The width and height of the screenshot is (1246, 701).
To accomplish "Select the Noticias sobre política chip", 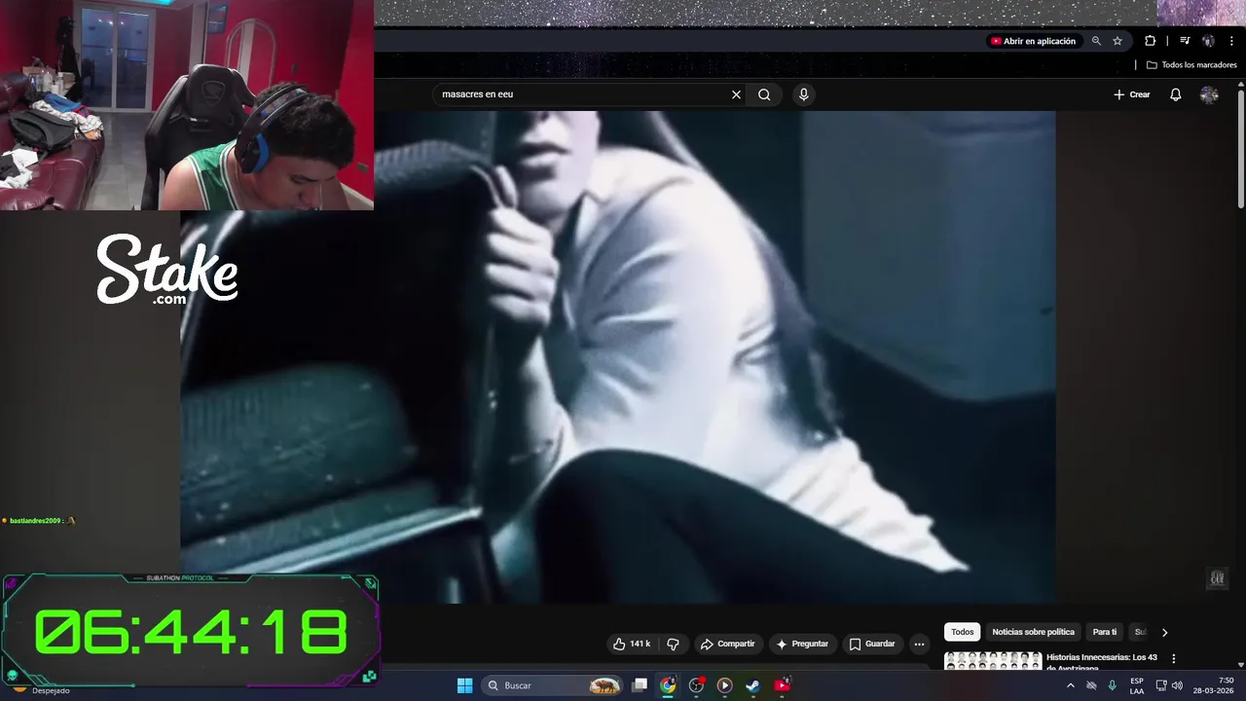I will click(1033, 632).
